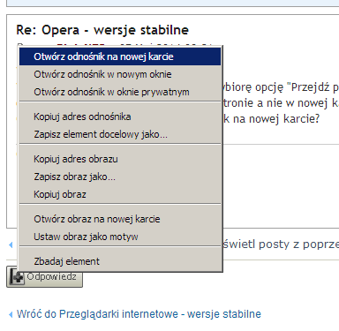Click 'Zapisz obraz jako...' option

120,177
